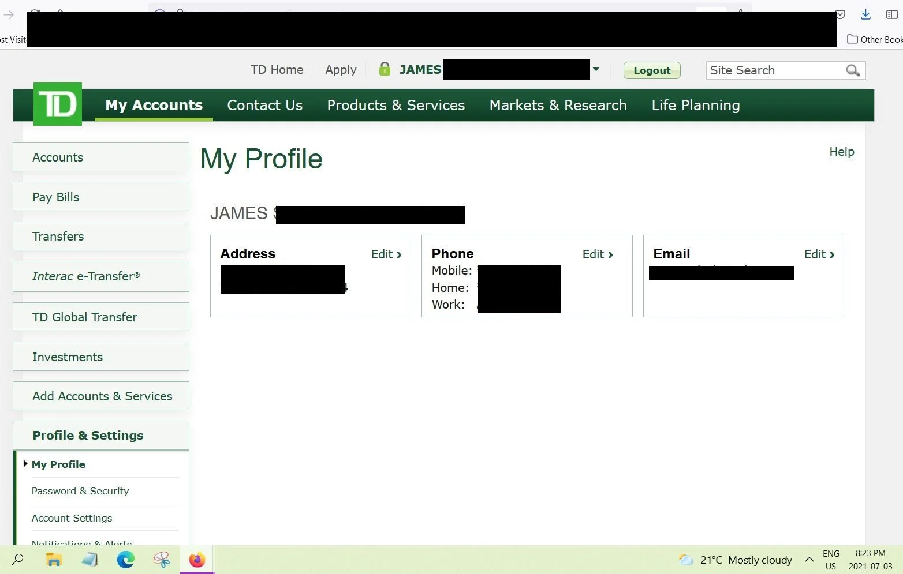Click the Phone card heading
The image size is (903, 574).
[x=453, y=254]
